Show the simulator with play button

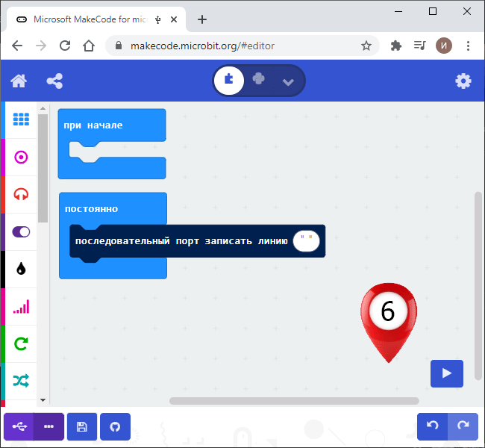(447, 373)
